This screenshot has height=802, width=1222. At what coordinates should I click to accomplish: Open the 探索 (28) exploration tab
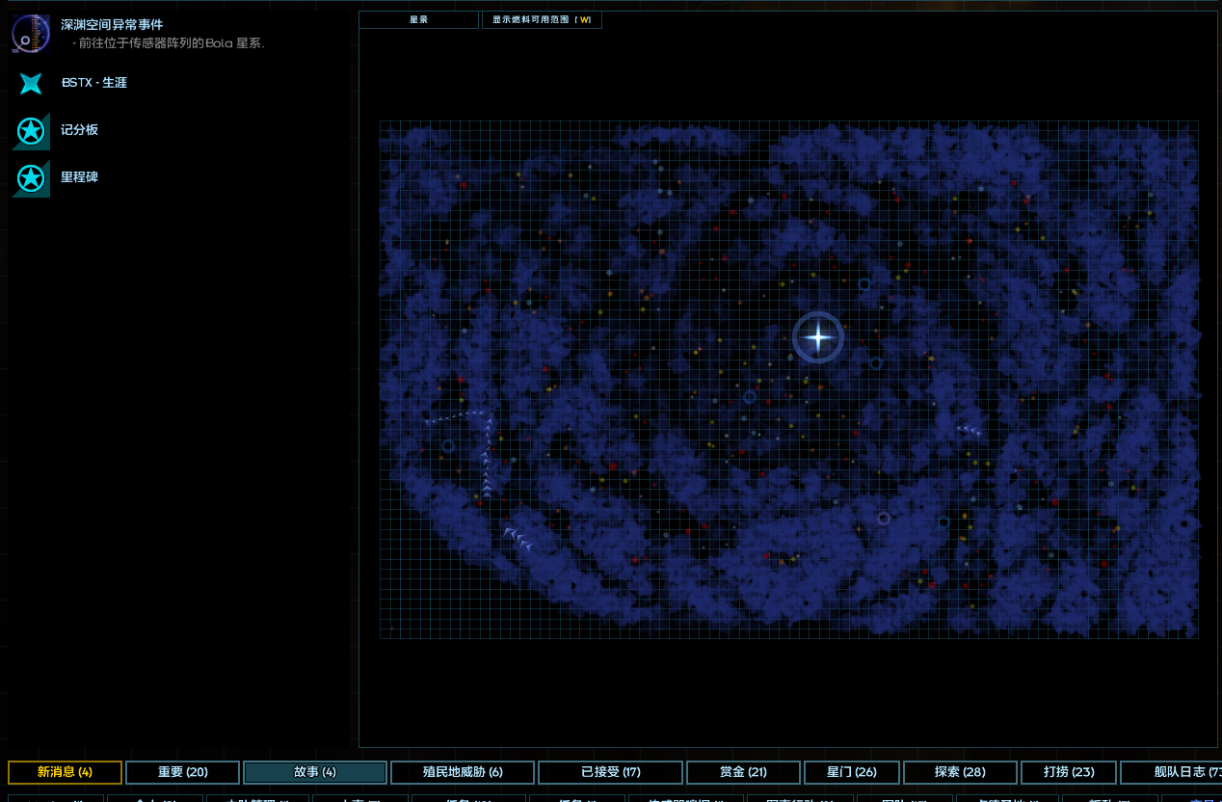(960, 772)
